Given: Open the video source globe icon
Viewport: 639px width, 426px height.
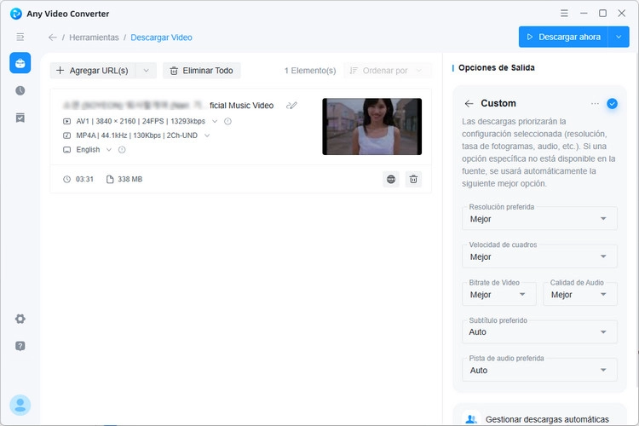Looking at the screenshot, I should click(x=391, y=179).
